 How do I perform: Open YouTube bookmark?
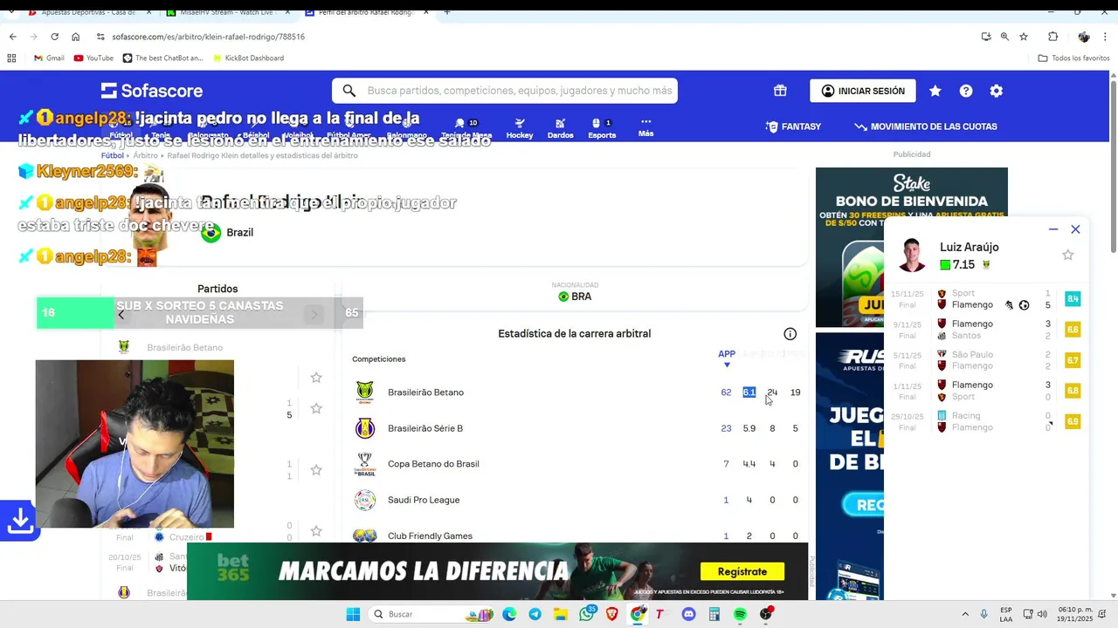93,58
